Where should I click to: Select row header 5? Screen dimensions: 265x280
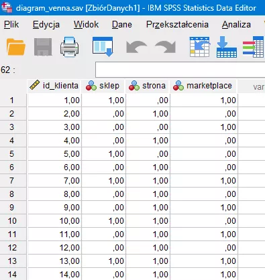[x=13, y=154]
